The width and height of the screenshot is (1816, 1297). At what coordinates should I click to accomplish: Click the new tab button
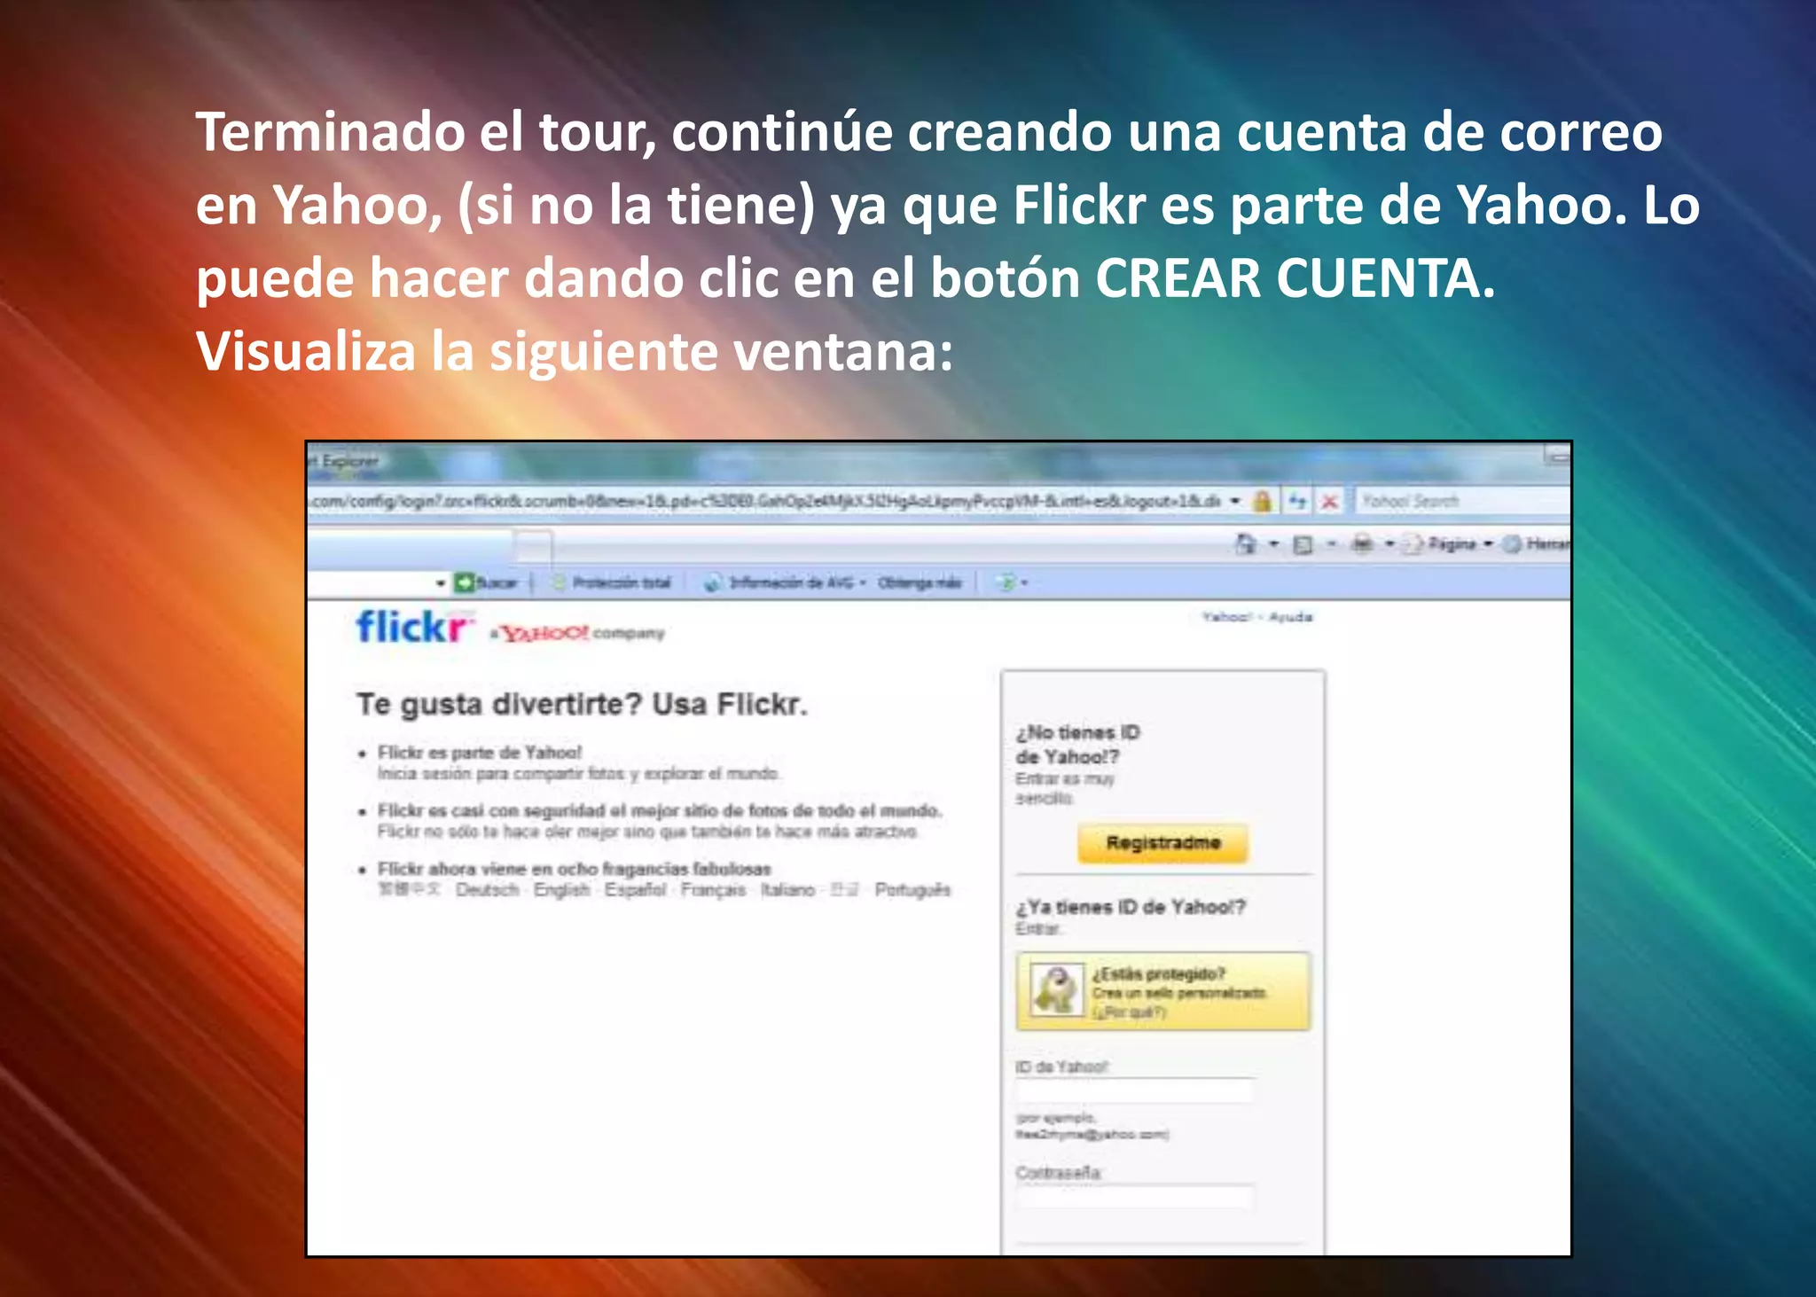point(534,546)
